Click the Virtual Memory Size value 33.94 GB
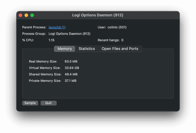 click(x=72, y=68)
